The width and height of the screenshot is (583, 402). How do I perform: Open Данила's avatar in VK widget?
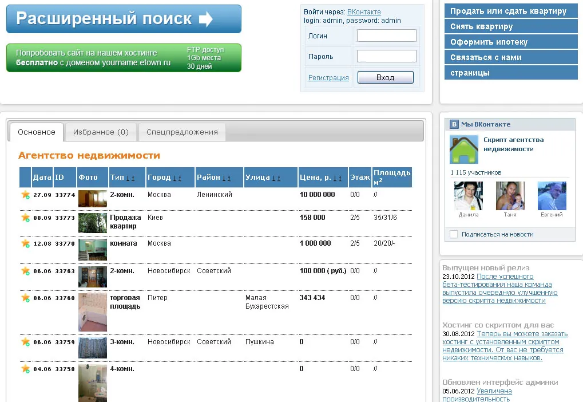point(469,196)
